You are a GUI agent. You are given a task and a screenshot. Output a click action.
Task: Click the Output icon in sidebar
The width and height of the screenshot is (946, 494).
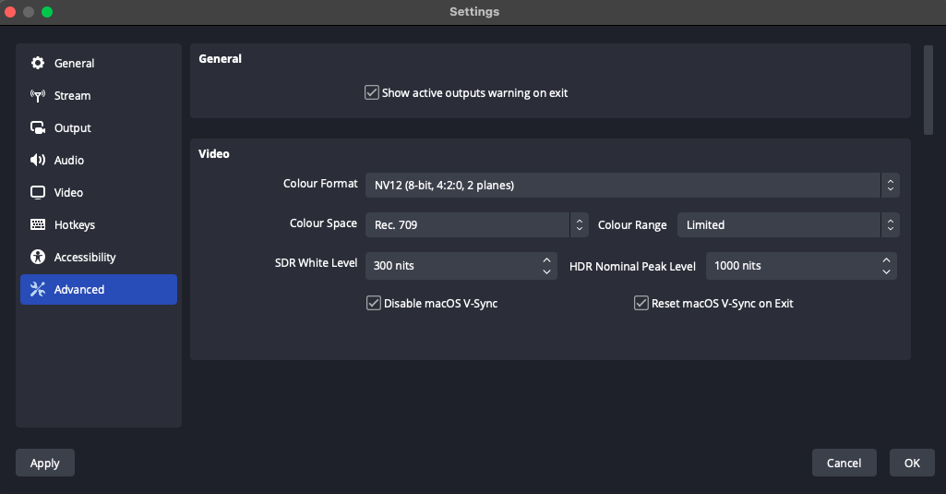pyautogui.click(x=38, y=128)
